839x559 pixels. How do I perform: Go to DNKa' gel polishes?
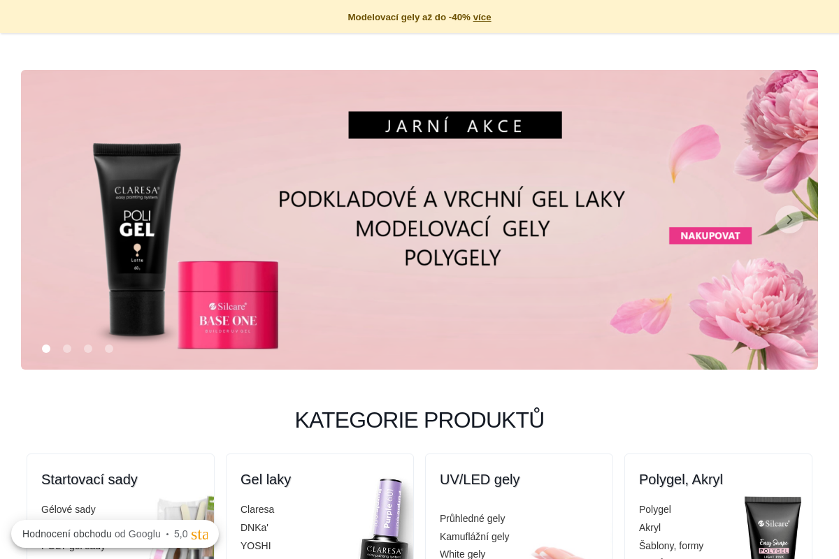254,528
